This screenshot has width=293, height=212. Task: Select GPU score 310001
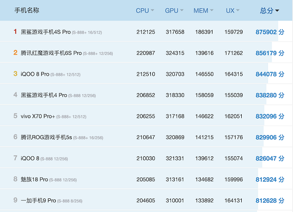pos(175,201)
